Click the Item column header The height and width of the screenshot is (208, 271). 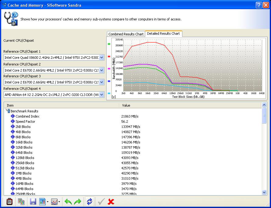tap(62, 105)
